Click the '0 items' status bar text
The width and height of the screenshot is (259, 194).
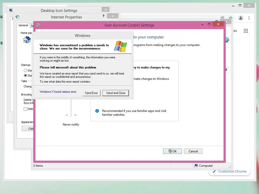click(x=38, y=166)
